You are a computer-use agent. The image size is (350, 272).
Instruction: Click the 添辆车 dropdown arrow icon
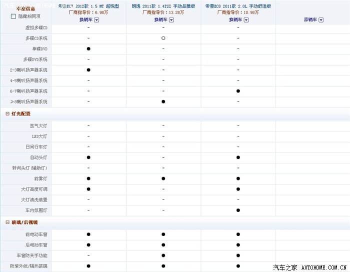click(321, 20)
